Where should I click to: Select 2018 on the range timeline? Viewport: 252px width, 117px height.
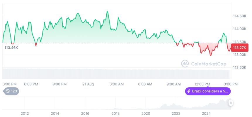(x=115, y=113)
